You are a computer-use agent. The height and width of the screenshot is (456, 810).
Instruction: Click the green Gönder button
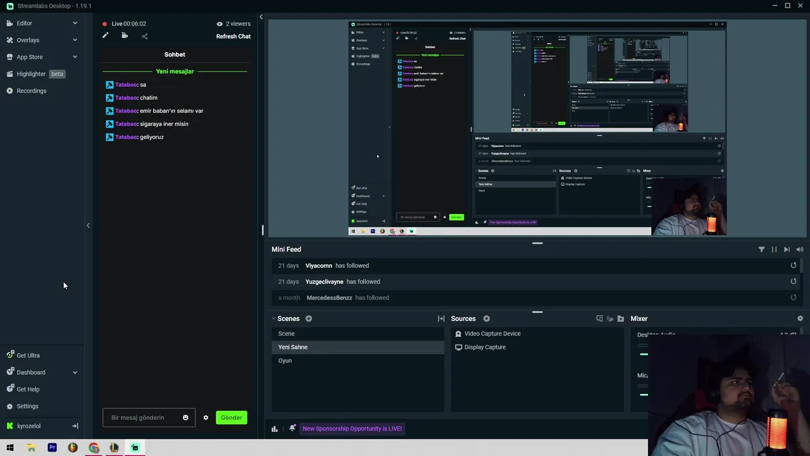[x=231, y=417]
